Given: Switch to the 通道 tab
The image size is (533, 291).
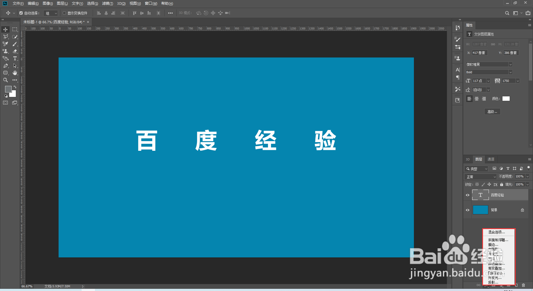Looking at the screenshot, I should [x=491, y=159].
